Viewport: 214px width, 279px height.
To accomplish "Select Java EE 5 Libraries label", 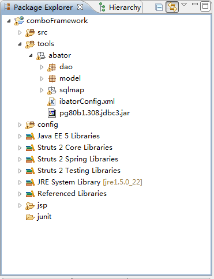I will click(x=69, y=136).
